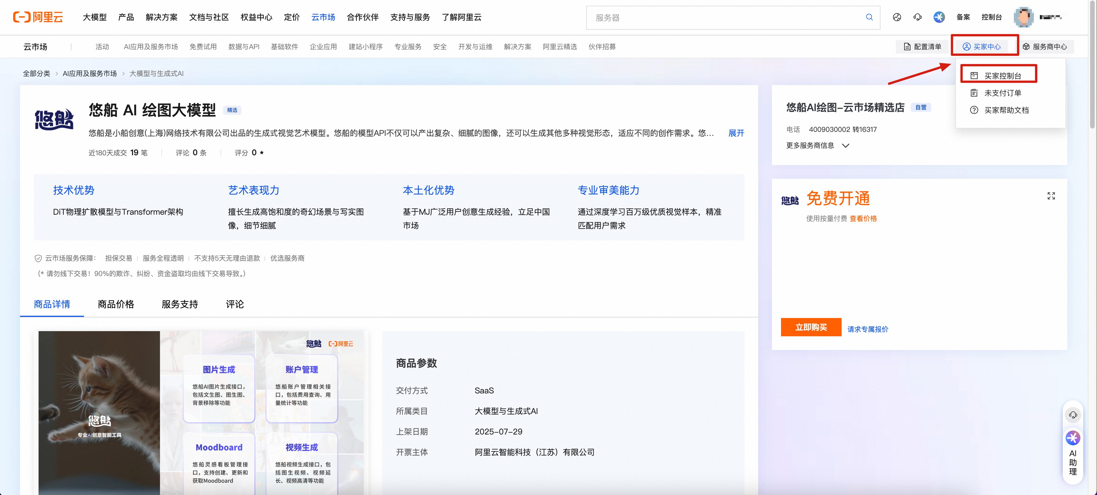Click the 服务商中心 button
The height and width of the screenshot is (495, 1097).
pos(1045,47)
